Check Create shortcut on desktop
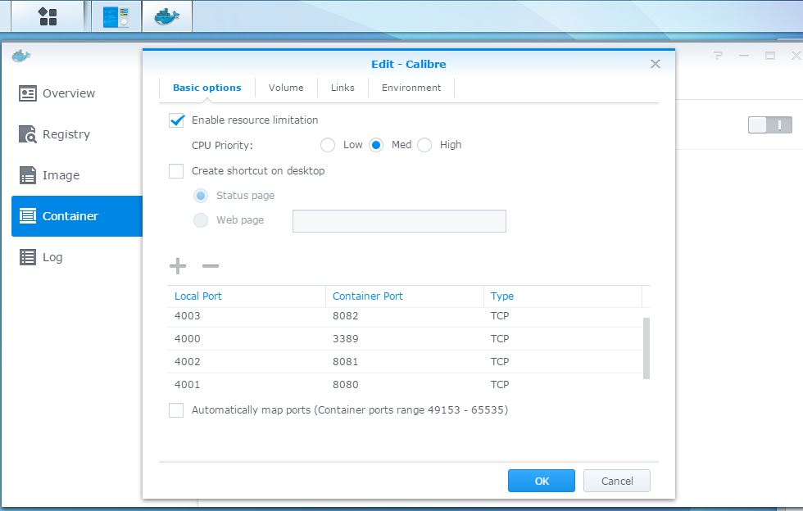The width and height of the screenshot is (803, 511). (x=176, y=171)
